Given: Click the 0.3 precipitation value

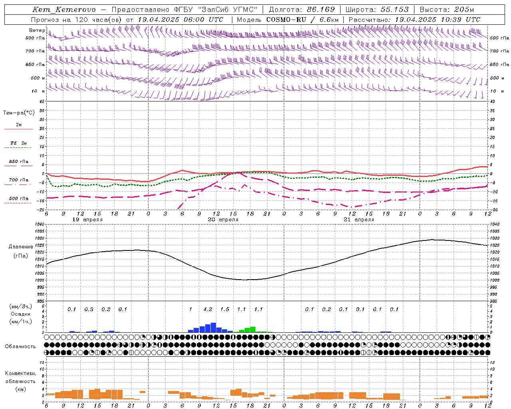Looking at the screenshot, I should [89, 309].
